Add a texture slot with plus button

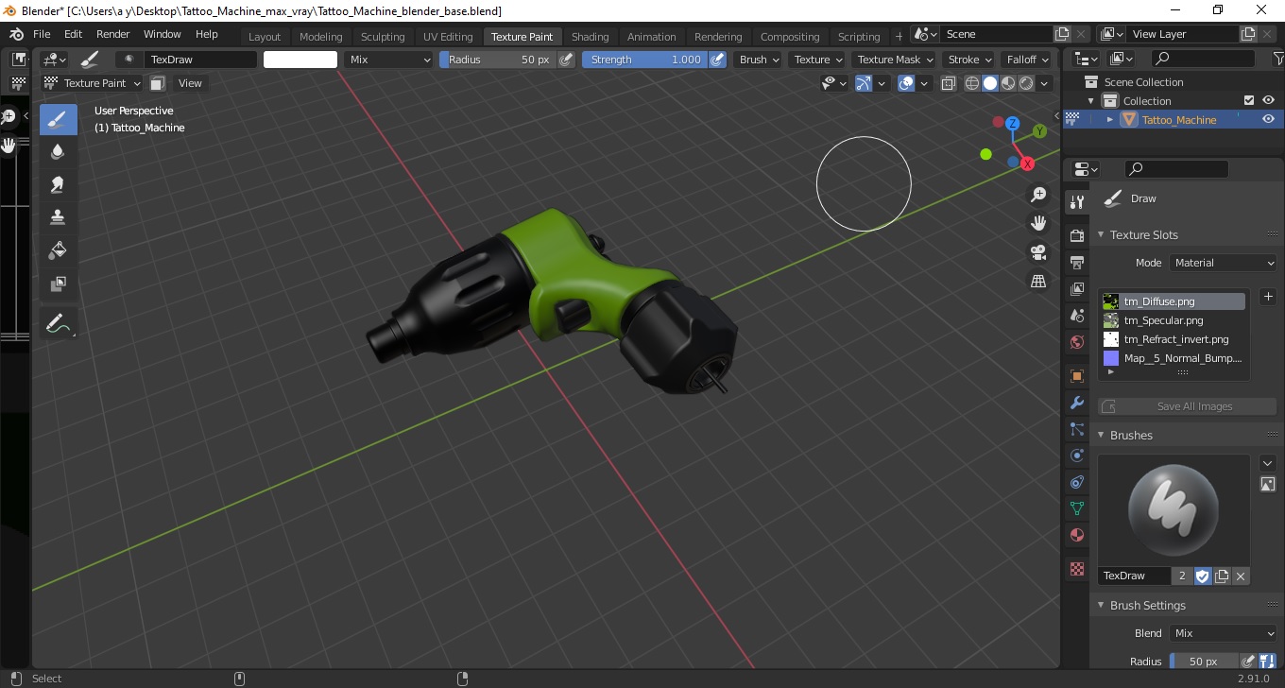pyautogui.click(x=1268, y=297)
